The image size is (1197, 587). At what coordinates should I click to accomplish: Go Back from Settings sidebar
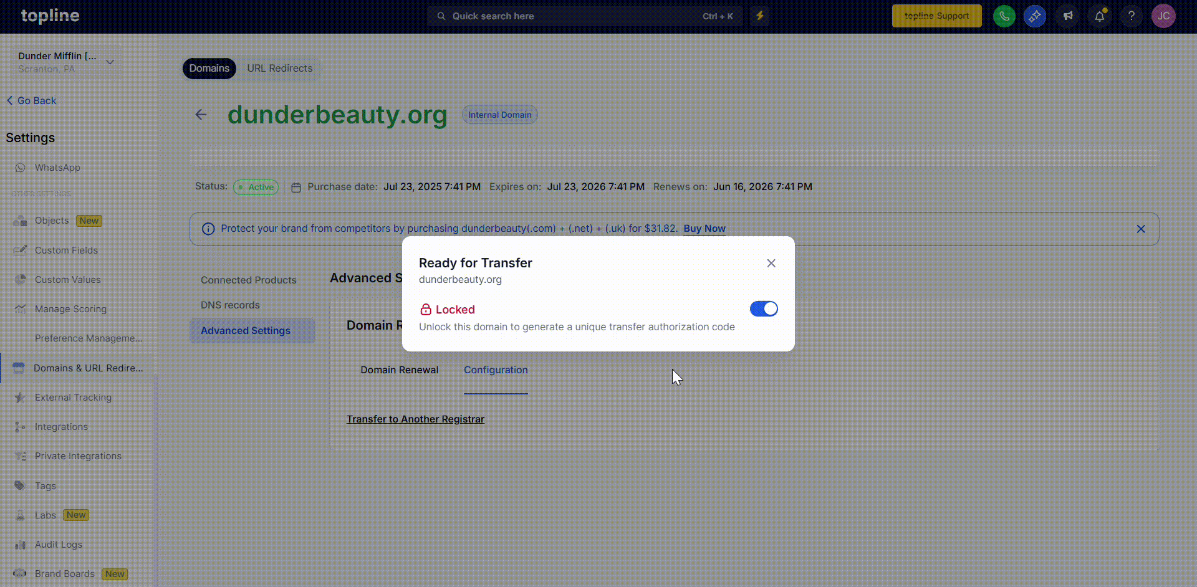point(31,101)
